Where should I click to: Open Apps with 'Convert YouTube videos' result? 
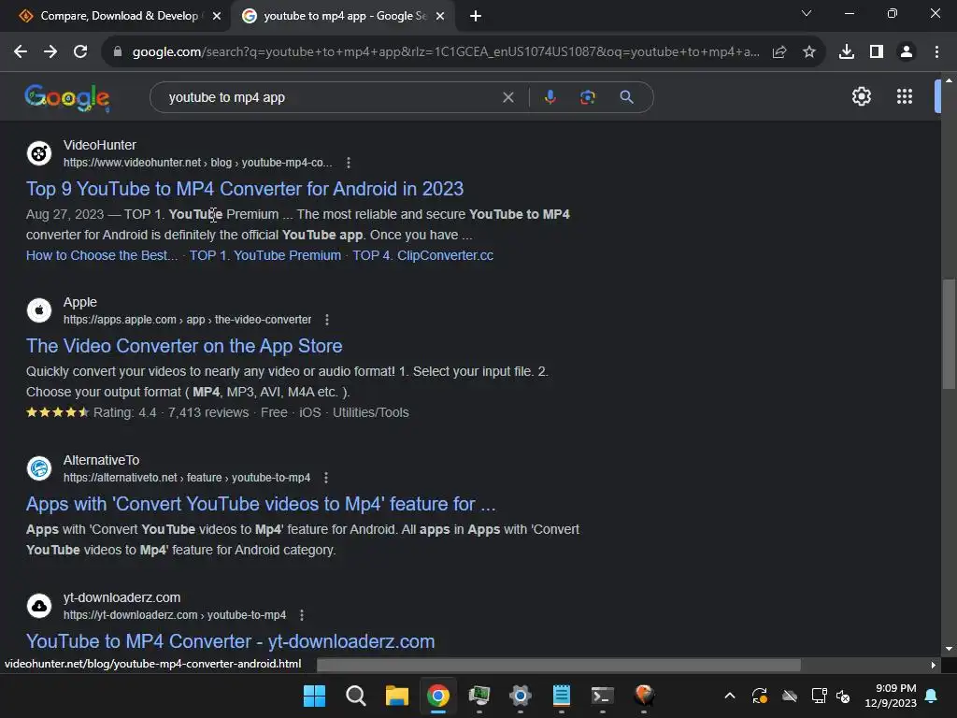[261, 504]
